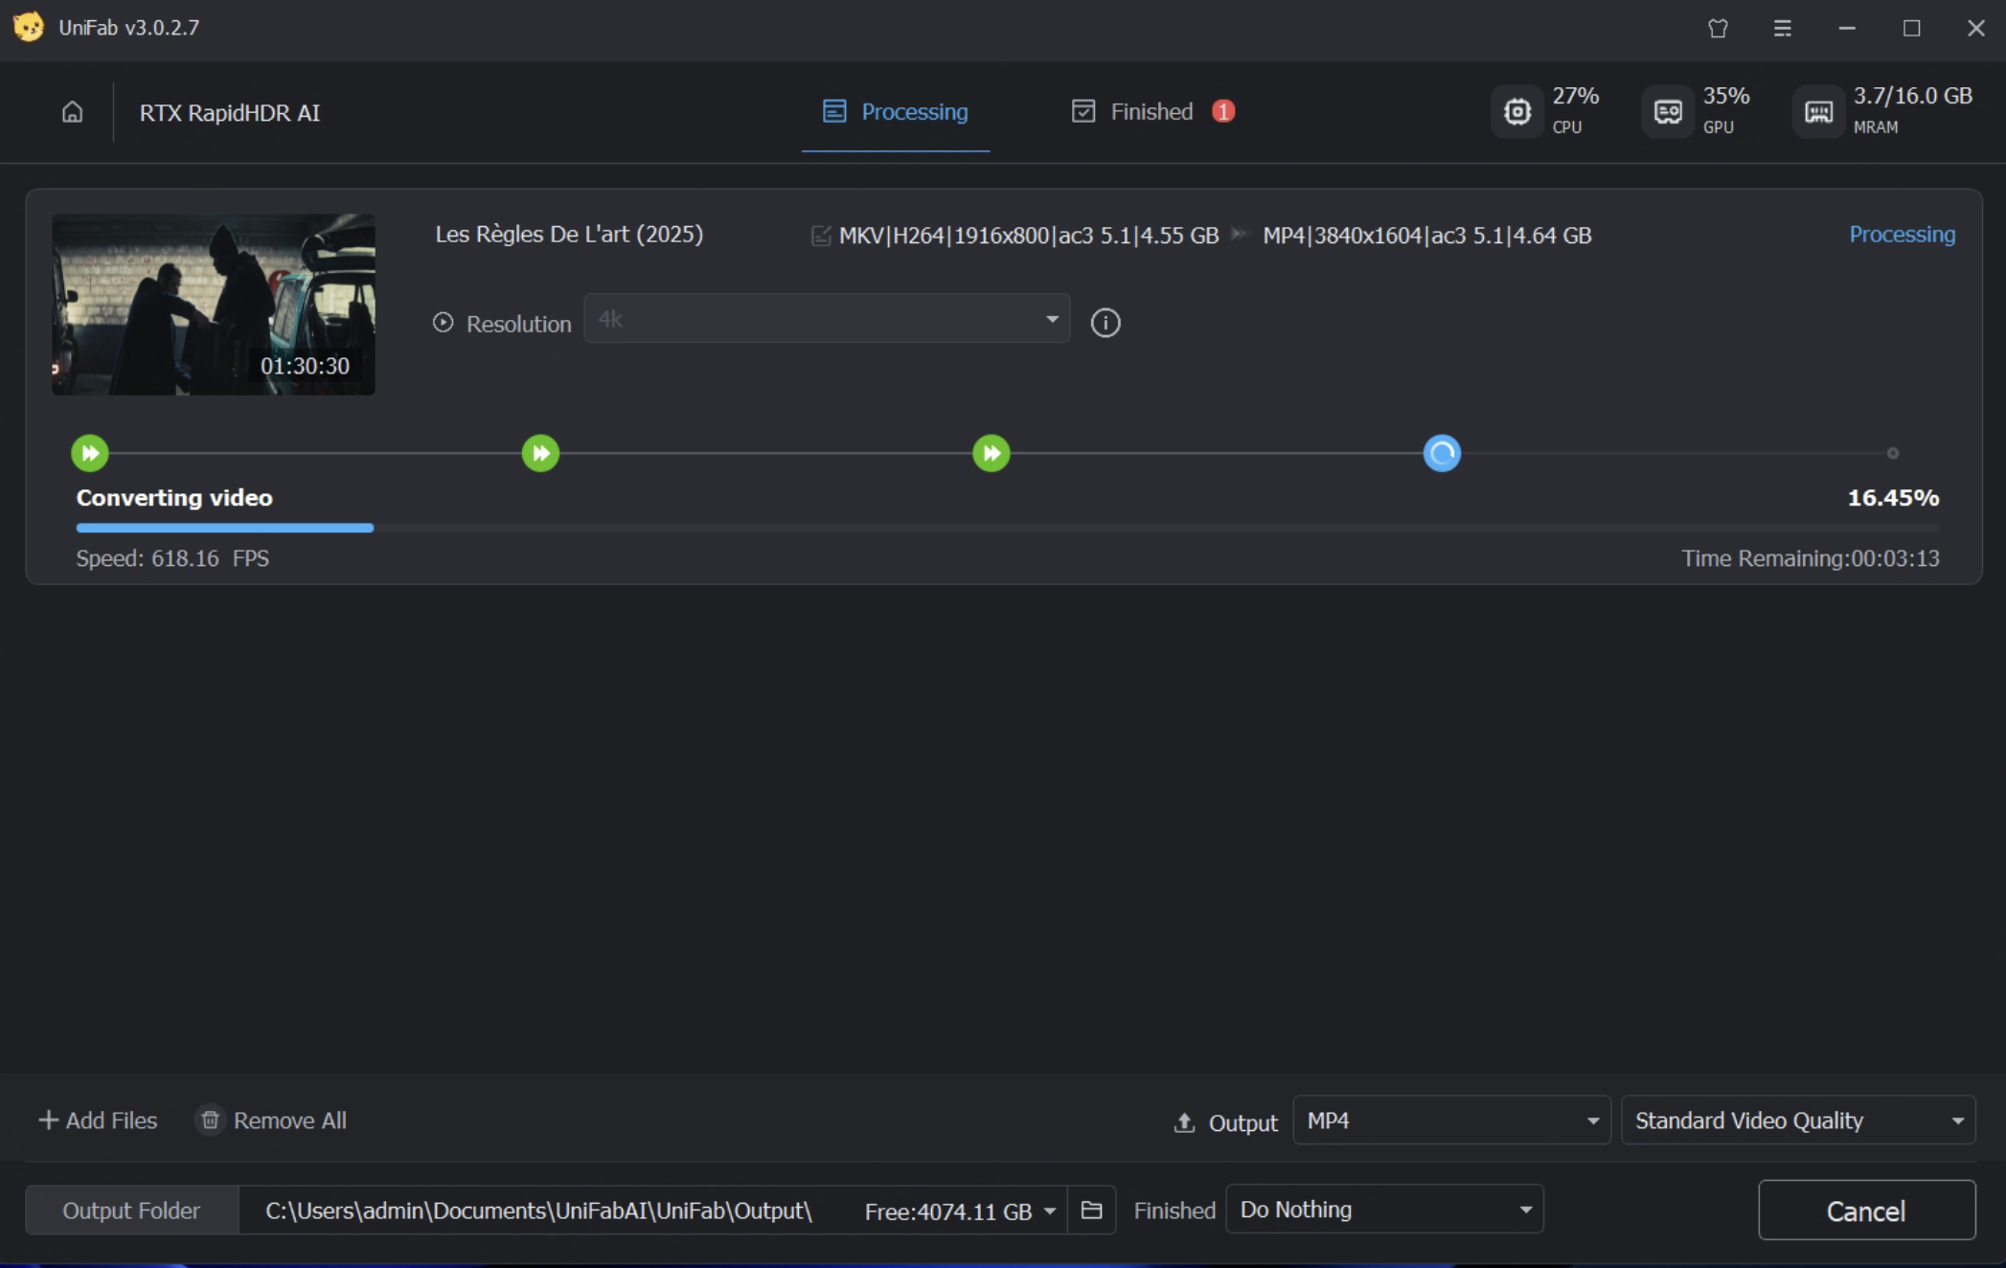Screen dimensions: 2006x1268
Task: Click the blue Processing status text
Action: click(x=1902, y=235)
